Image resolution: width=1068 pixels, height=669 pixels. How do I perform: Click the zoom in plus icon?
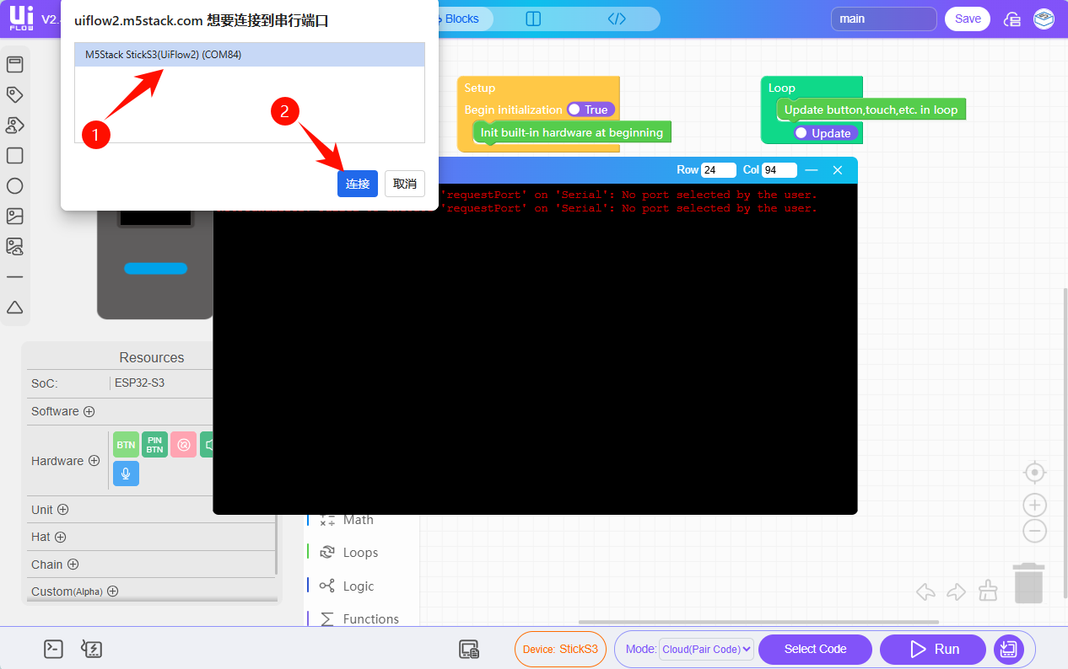pyautogui.click(x=1034, y=506)
